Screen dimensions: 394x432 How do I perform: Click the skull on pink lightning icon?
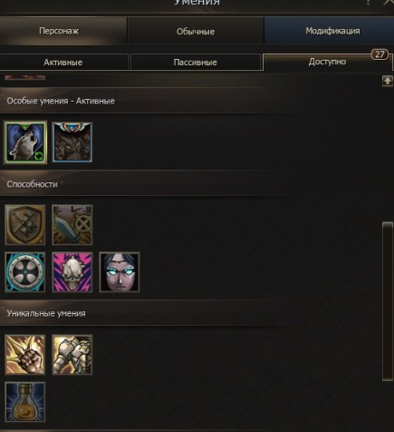point(72,272)
